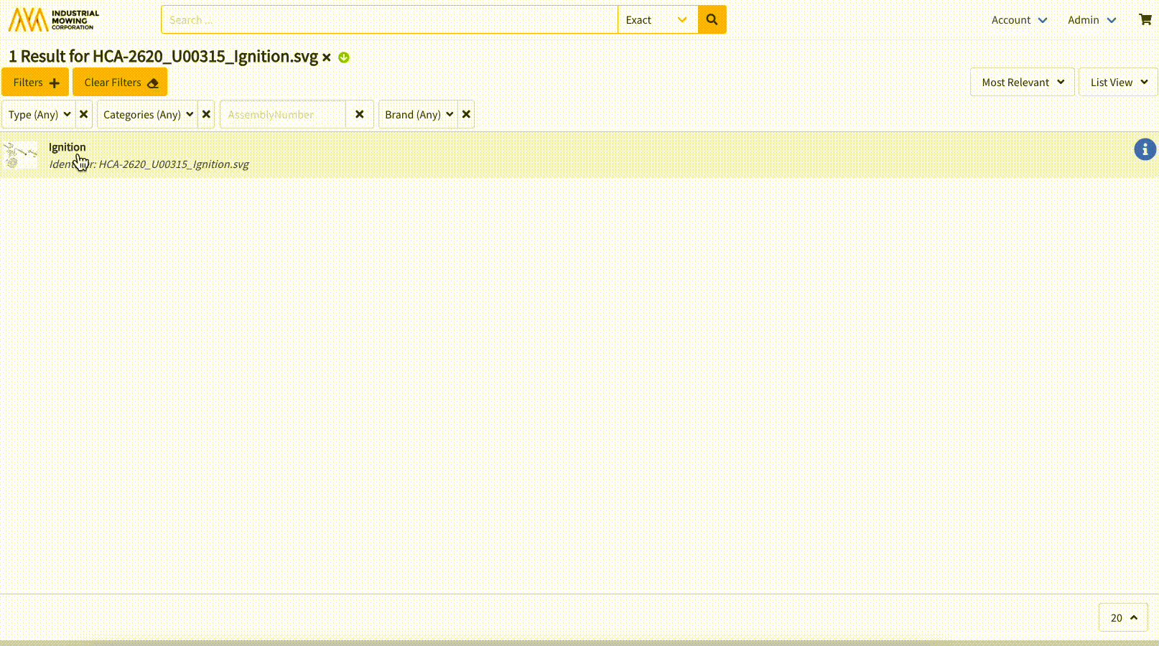Screen dimensions: 1159x646
Task: Clear the AssemblyNumber field with its X
Action: (360, 114)
